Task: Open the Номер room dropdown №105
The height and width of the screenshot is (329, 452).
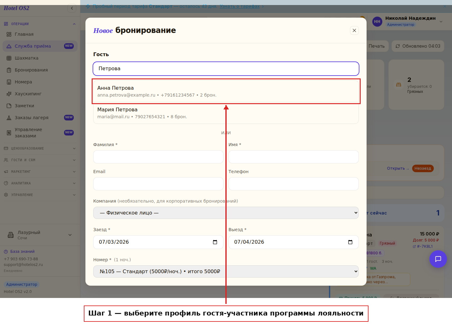Action: pyautogui.click(x=226, y=271)
